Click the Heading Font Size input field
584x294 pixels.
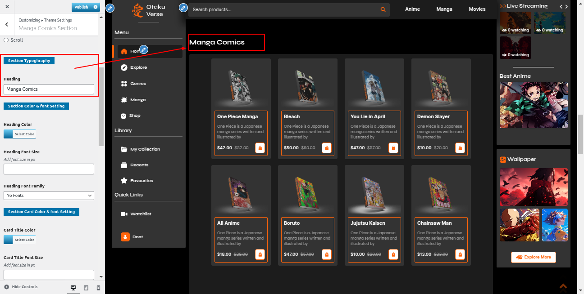(49, 169)
